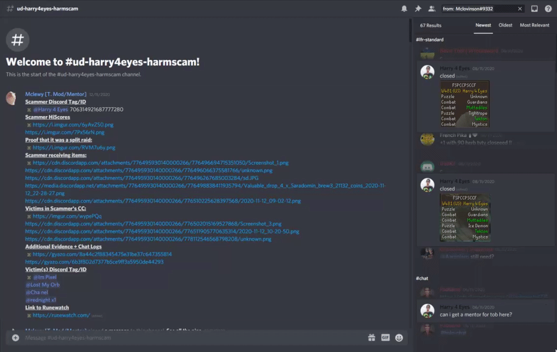Open imgur link 7Px56rN.png
The height and width of the screenshot is (352, 557).
coord(65,132)
